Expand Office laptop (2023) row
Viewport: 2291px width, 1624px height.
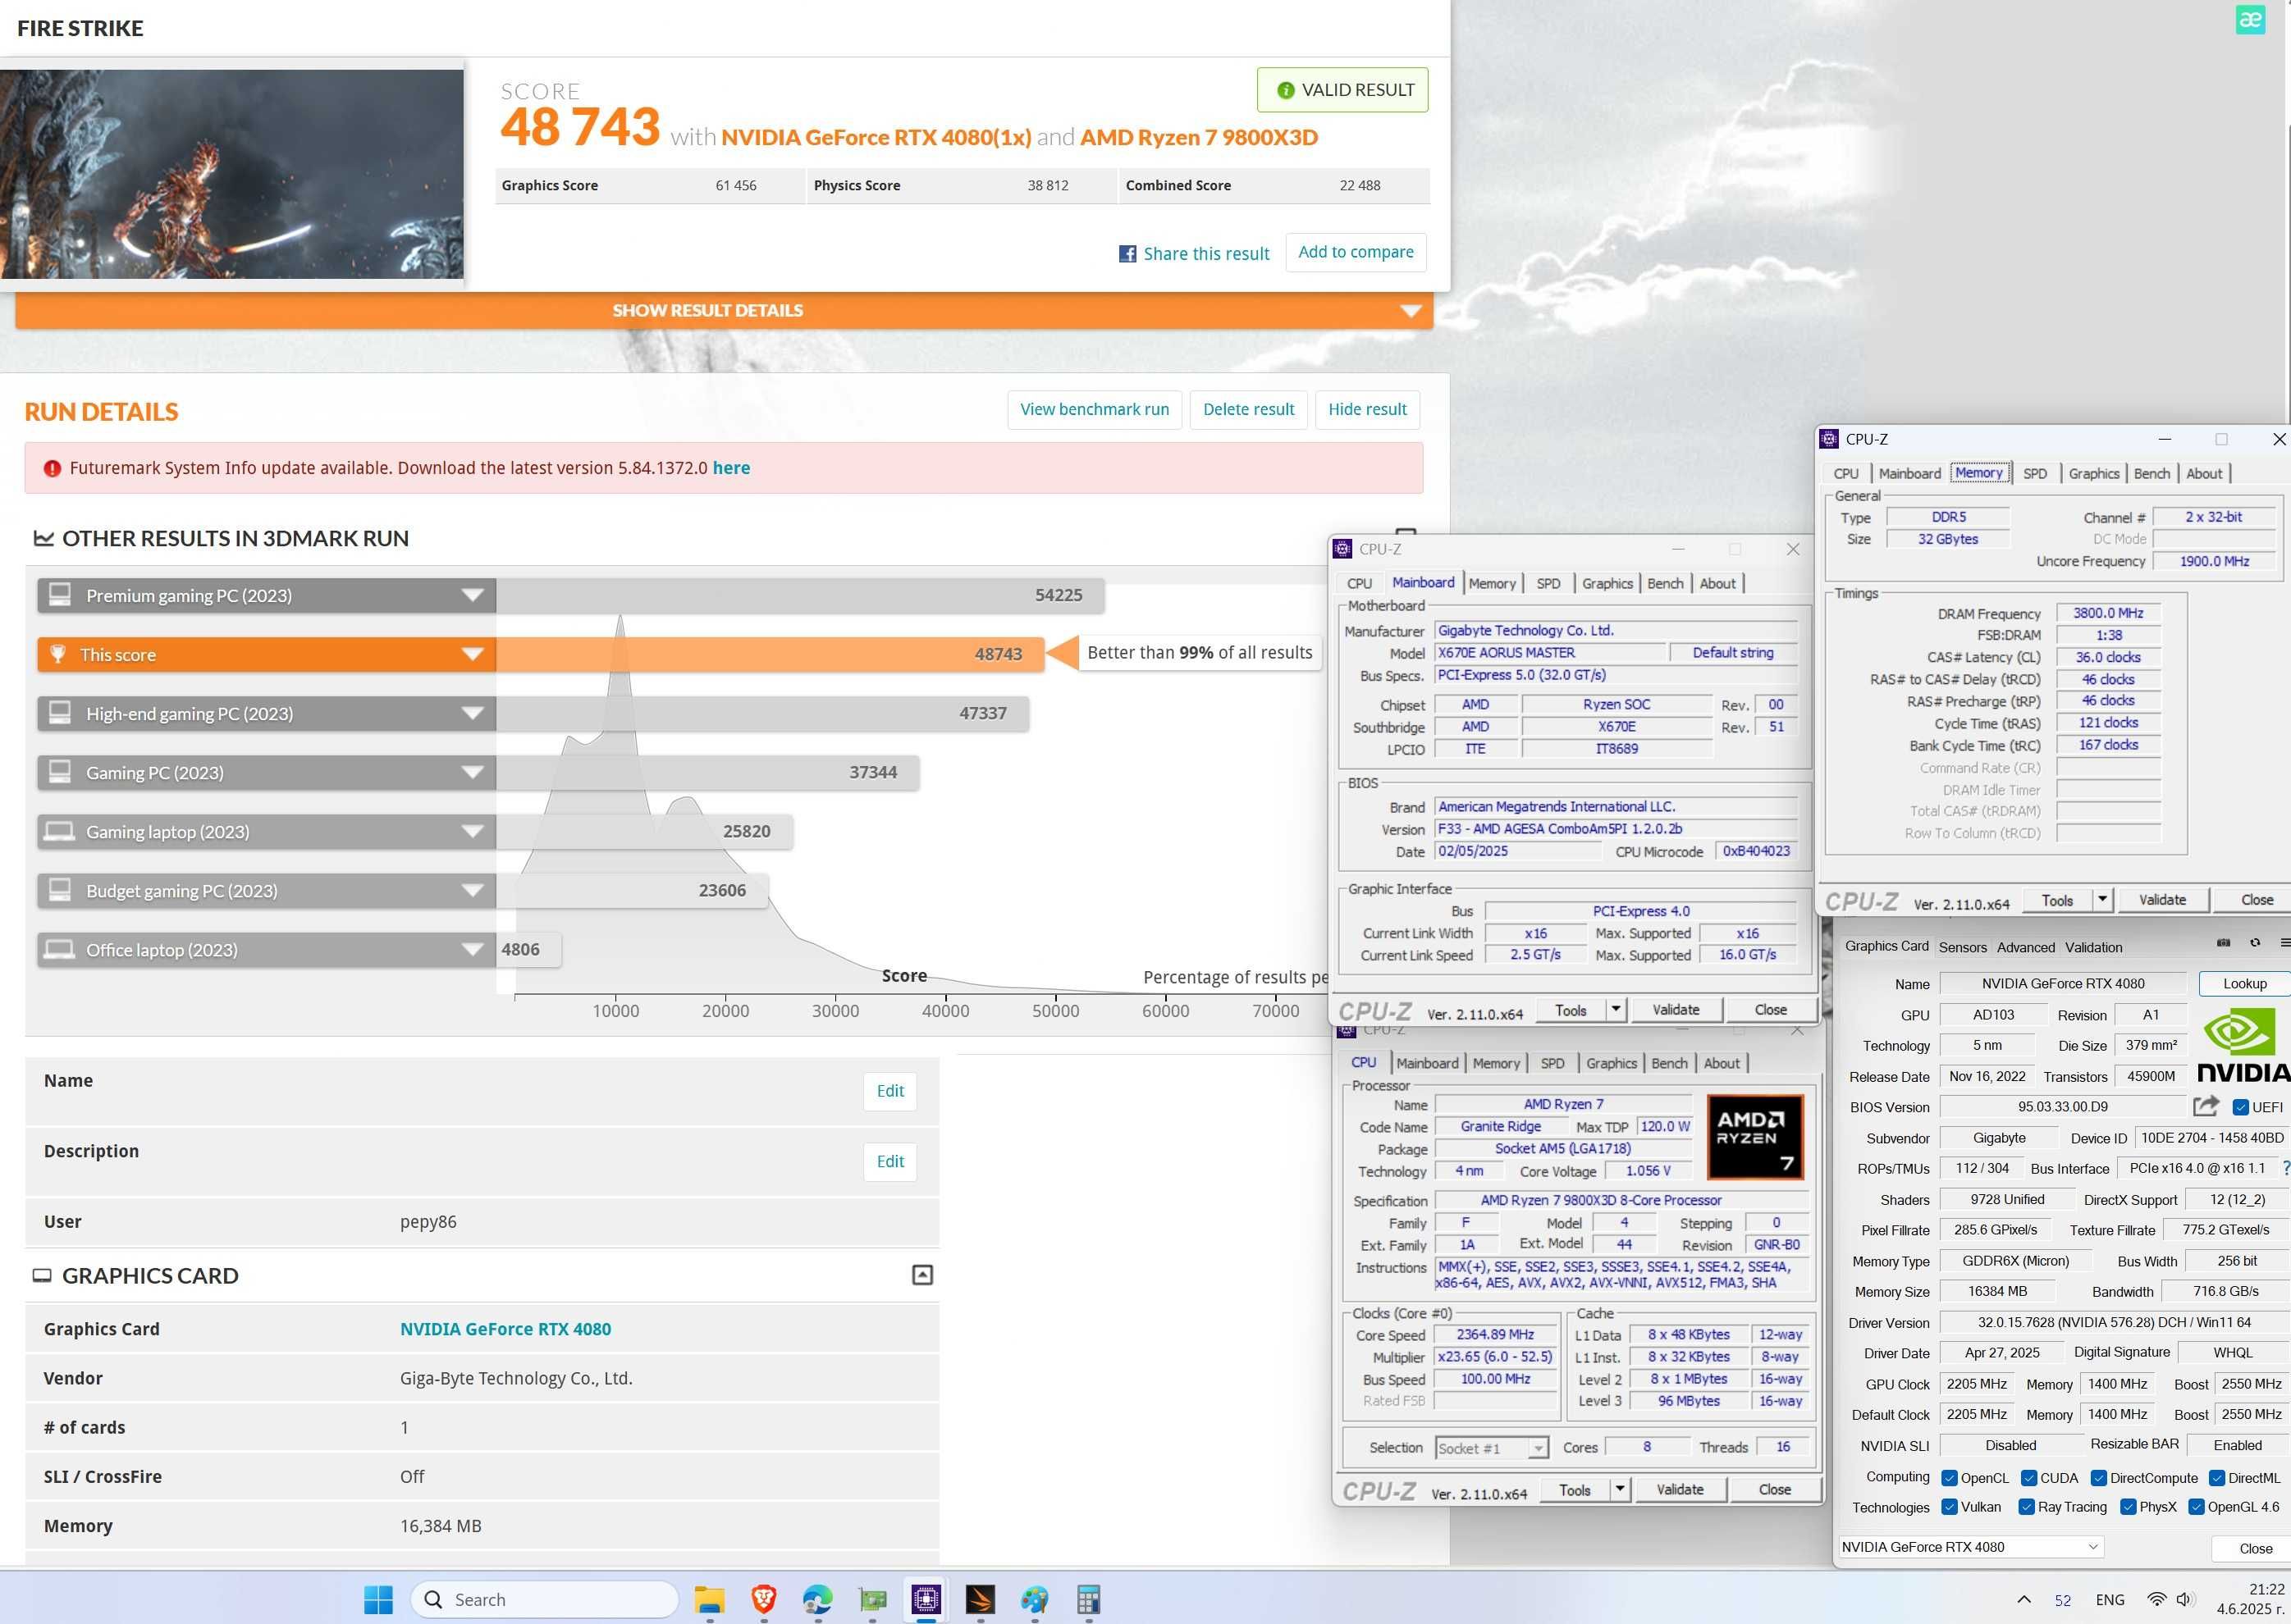pyautogui.click(x=472, y=949)
